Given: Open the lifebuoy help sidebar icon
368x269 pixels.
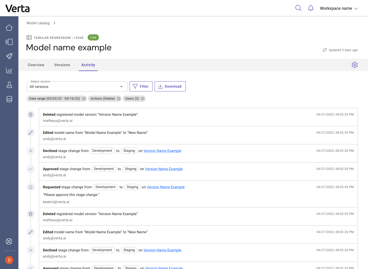Looking at the screenshot, I should tap(9, 241).
